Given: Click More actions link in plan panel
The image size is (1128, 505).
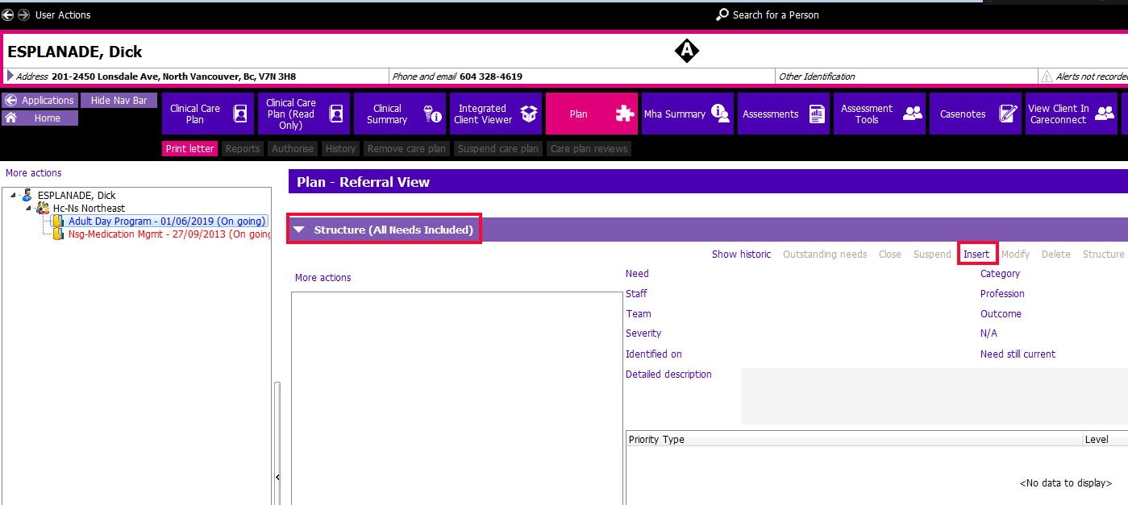Looking at the screenshot, I should 323,278.
